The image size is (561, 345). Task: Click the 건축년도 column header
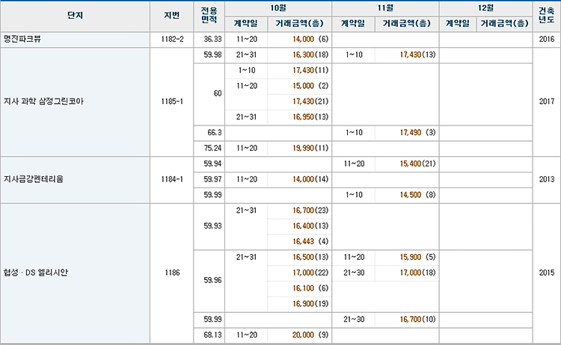tap(545, 16)
